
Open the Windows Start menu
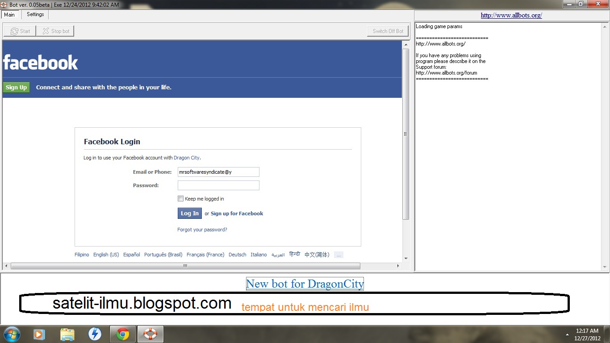11,334
